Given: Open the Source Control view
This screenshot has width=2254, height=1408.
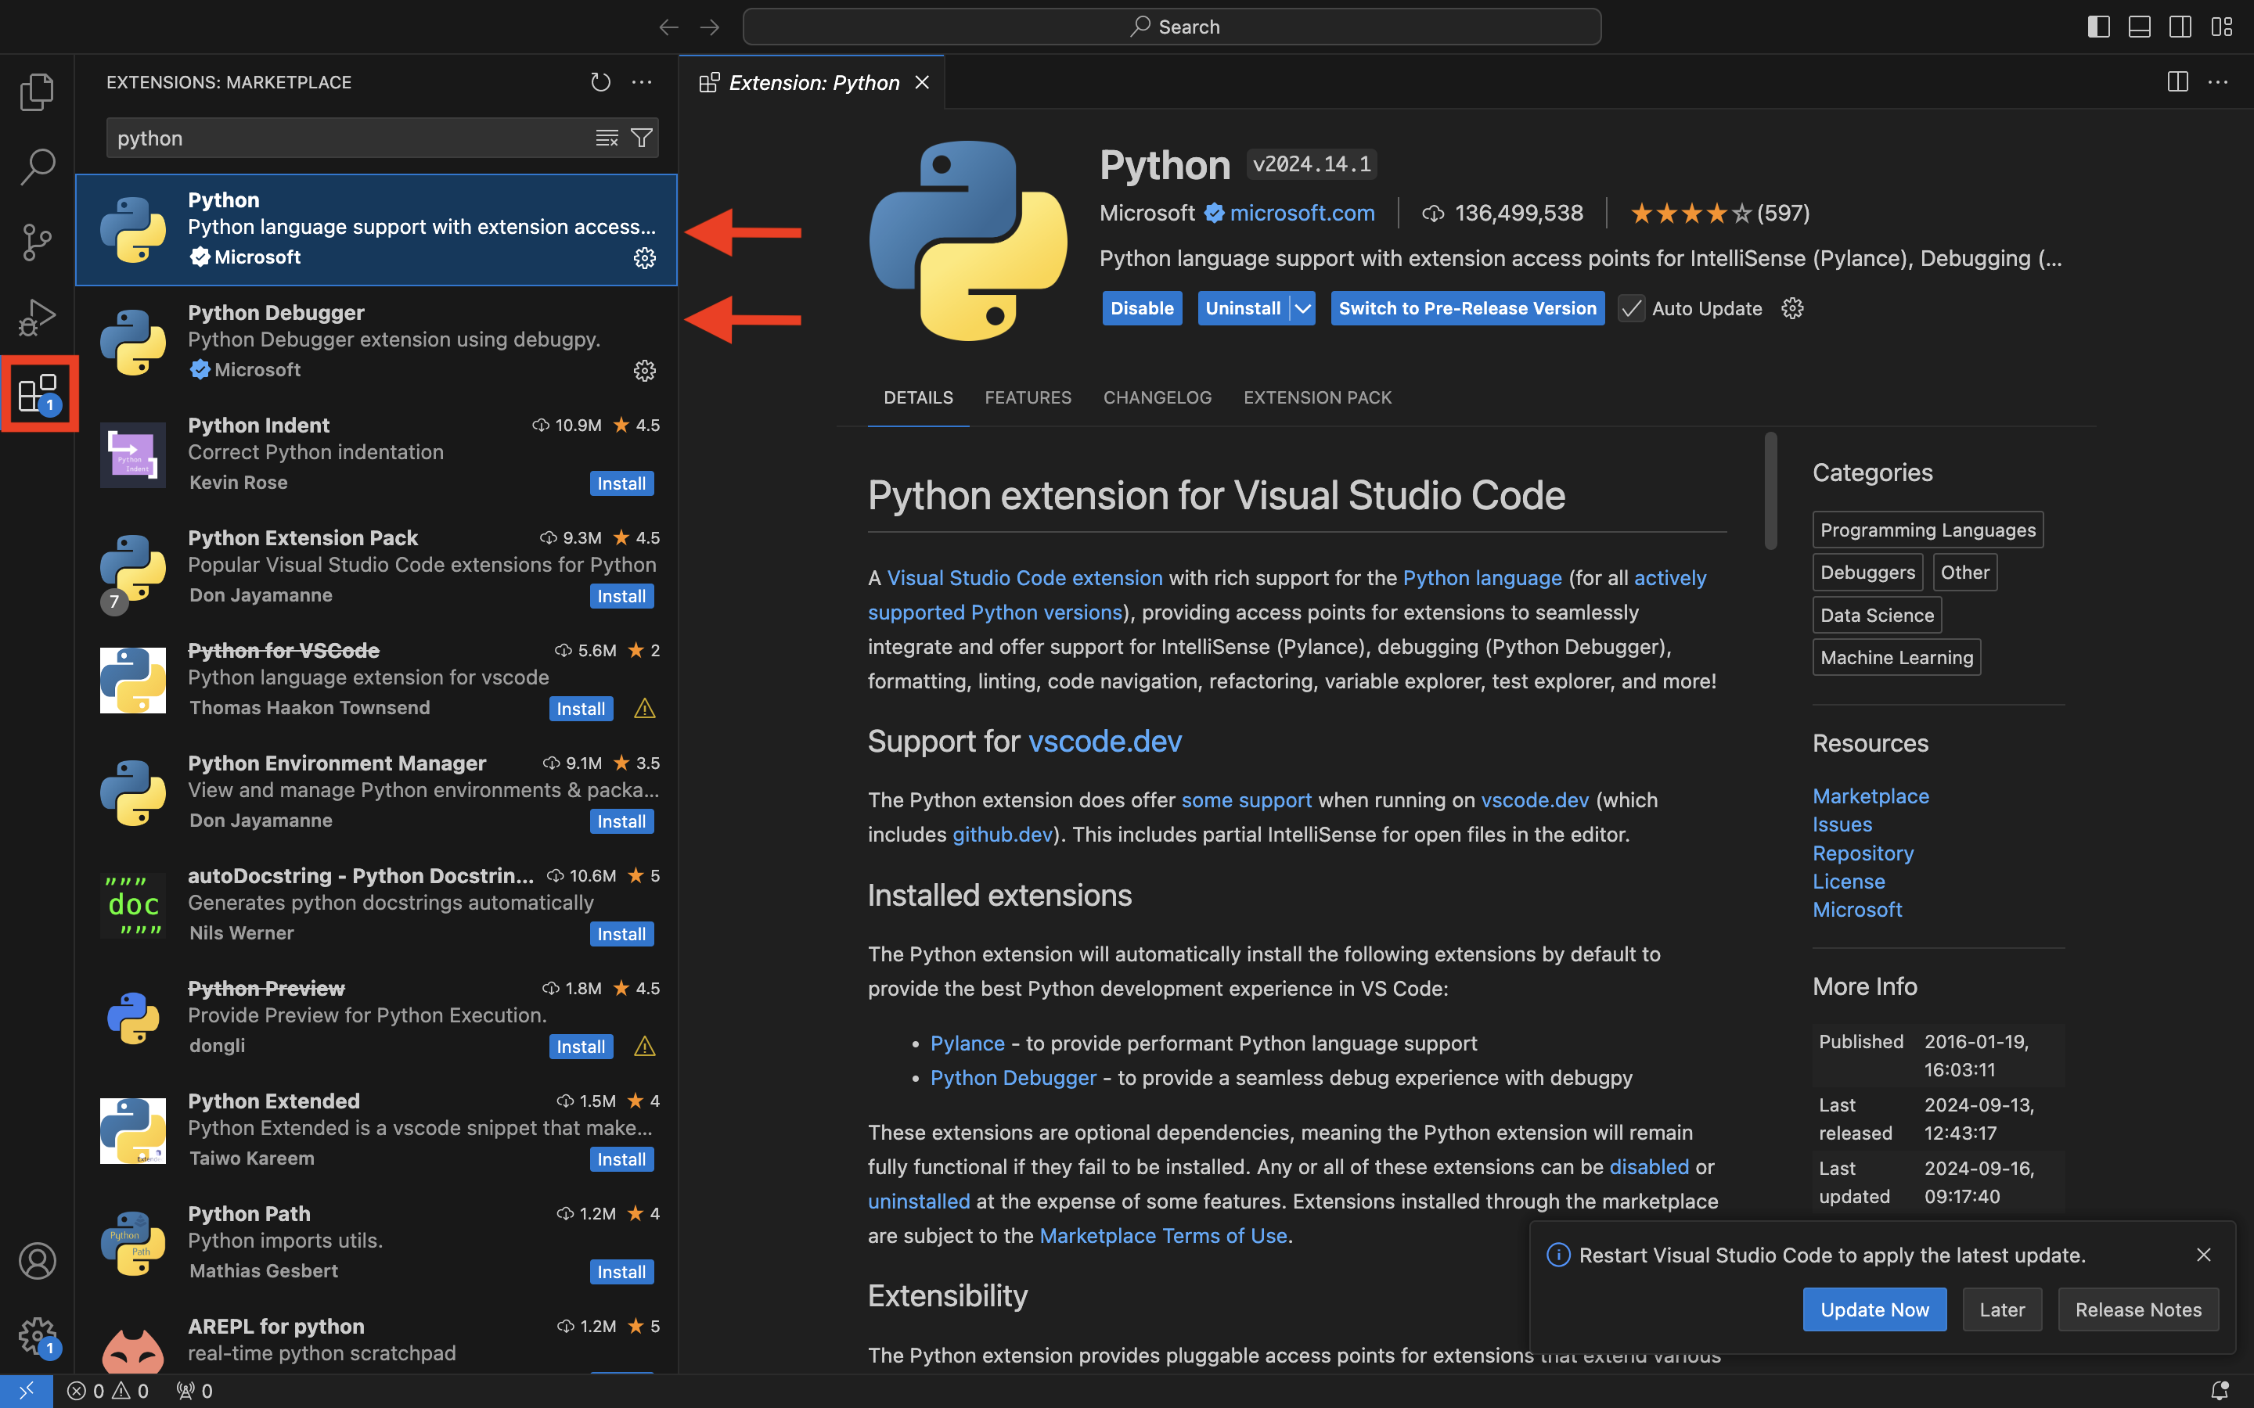Looking at the screenshot, I should pyautogui.click(x=38, y=242).
